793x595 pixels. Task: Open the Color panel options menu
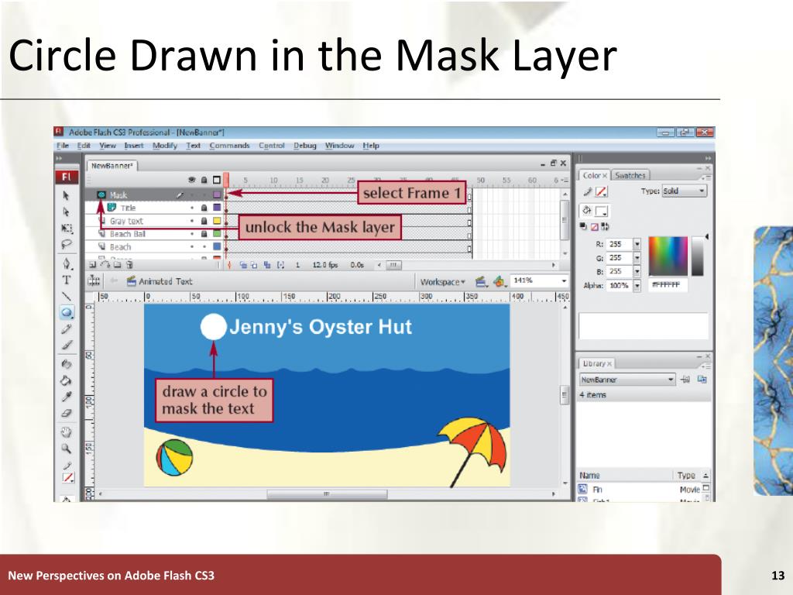(706, 177)
